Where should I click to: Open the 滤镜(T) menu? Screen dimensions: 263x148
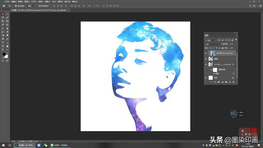click(47, 2)
